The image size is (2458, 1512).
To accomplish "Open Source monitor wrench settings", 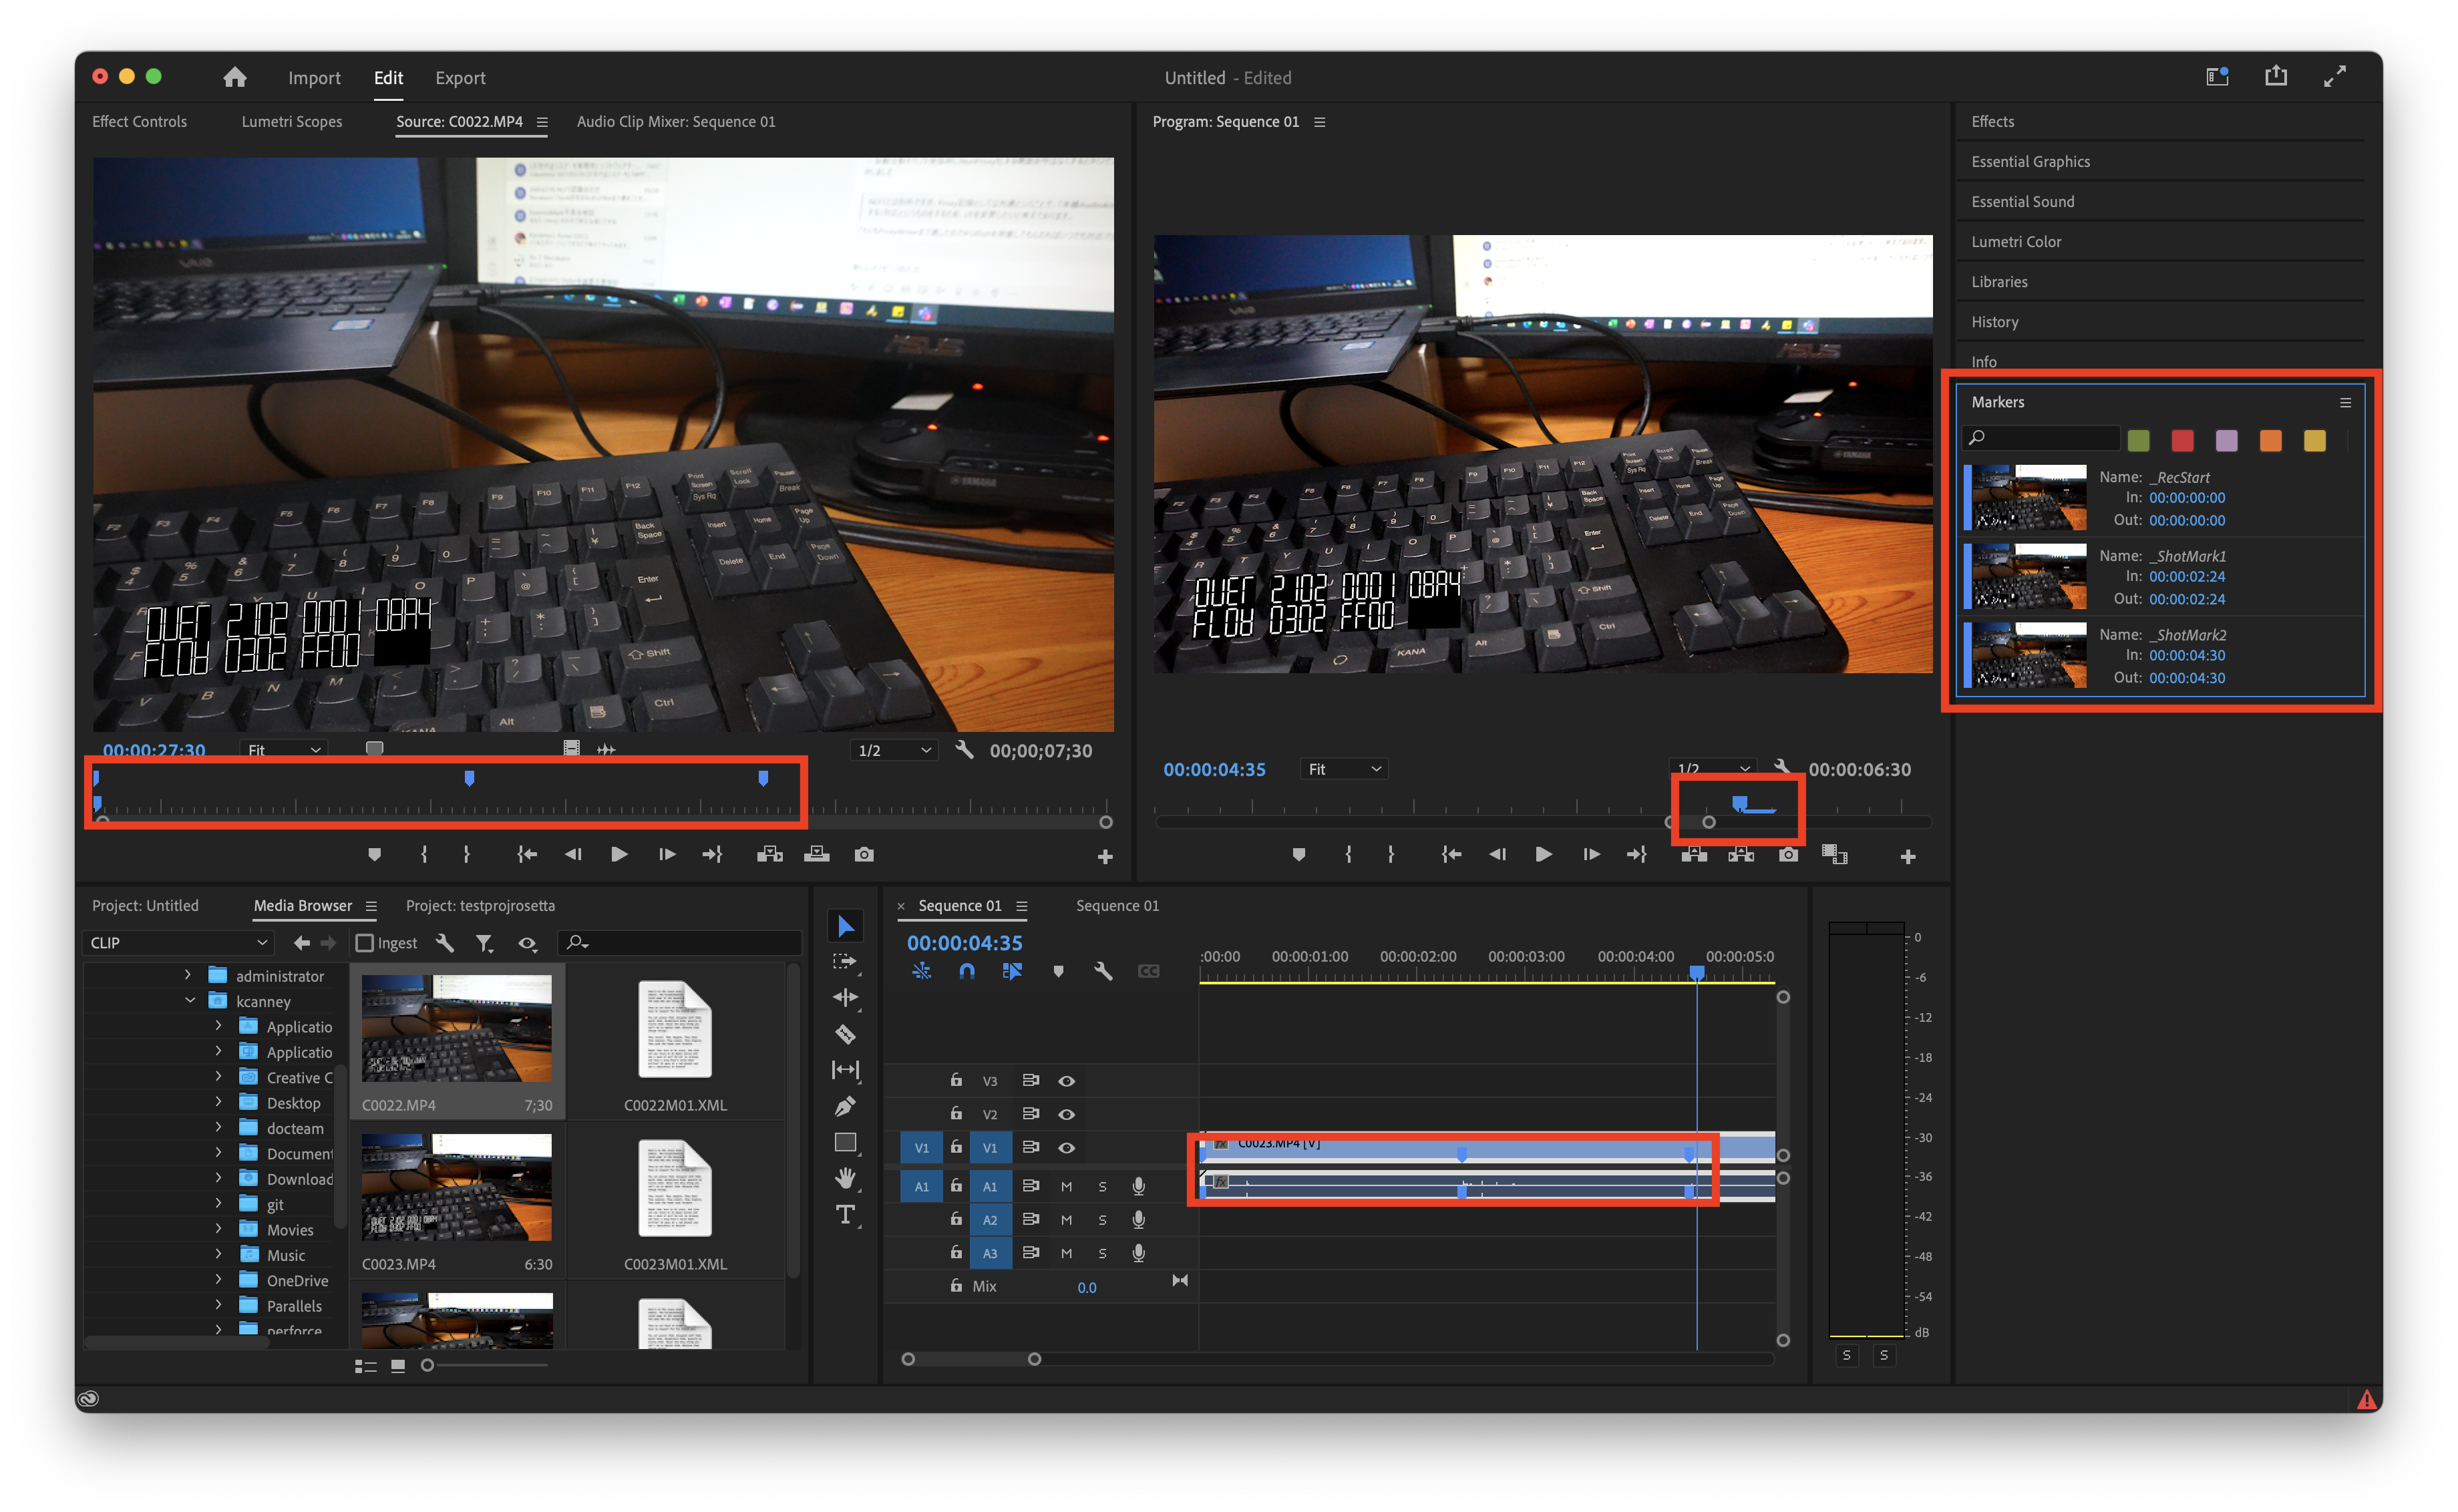I will pyautogui.click(x=964, y=750).
